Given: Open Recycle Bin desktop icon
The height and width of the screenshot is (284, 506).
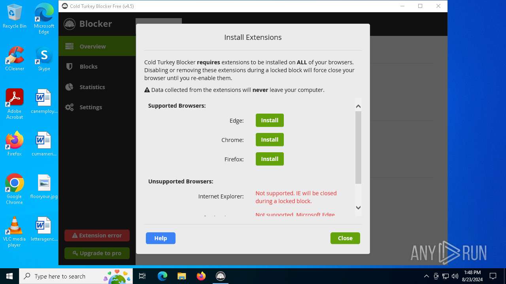Looking at the screenshot, I should 15,17.
